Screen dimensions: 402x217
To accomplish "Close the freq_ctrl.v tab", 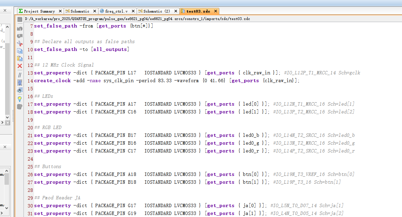I will point(133,11).
